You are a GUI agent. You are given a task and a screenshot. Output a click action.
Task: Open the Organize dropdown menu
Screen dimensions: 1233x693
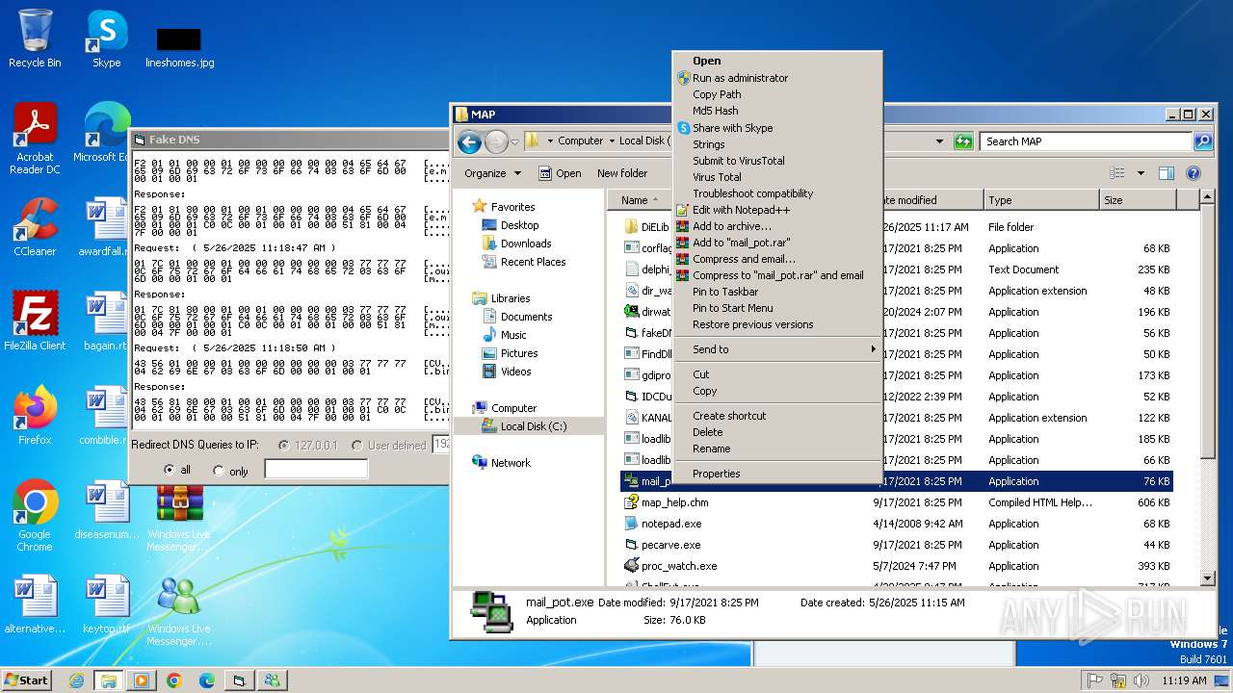pyautogui.click(x=492, y=173)
